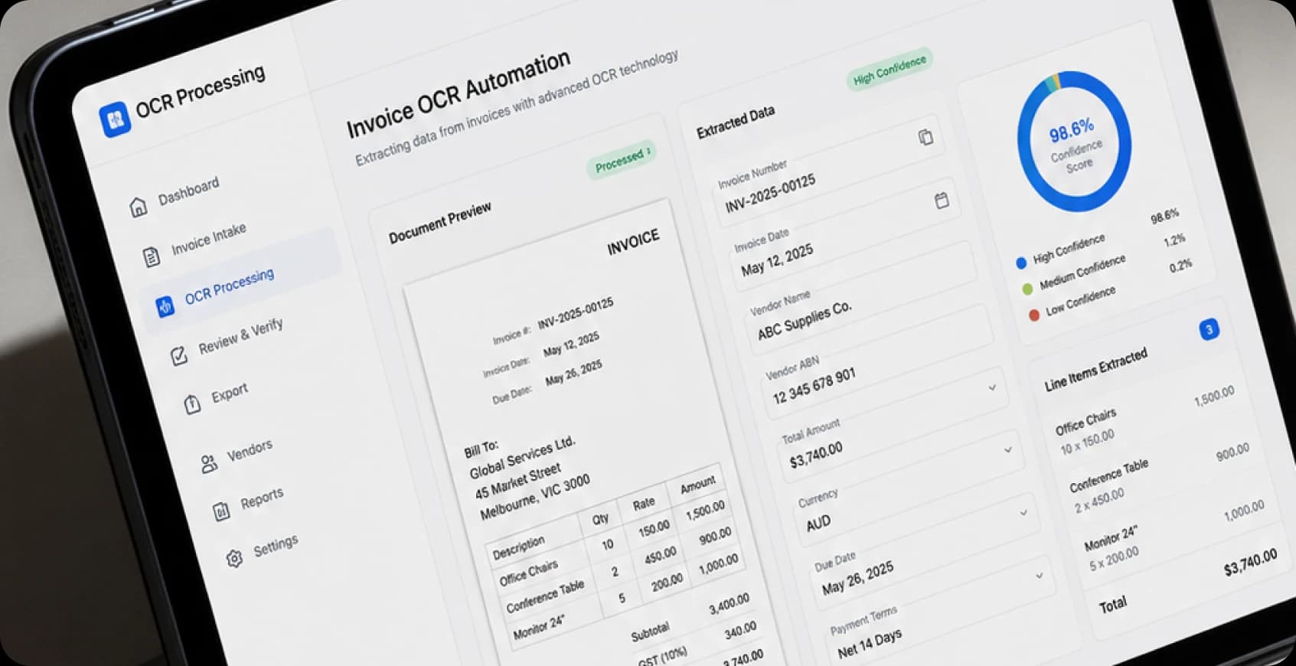Copy the invoice number via copy icon
This screenshot has width=1296, height=666.
[925, 137]
